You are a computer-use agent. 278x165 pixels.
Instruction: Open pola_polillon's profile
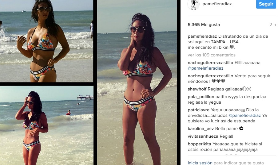coord(201,97)
